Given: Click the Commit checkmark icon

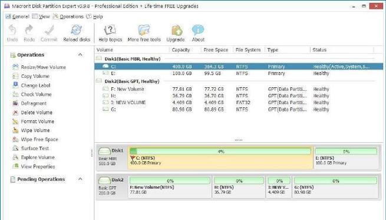Looking at the screenshot, I should (49, 31).
